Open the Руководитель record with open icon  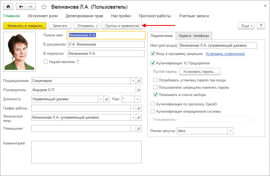[139, 90]
